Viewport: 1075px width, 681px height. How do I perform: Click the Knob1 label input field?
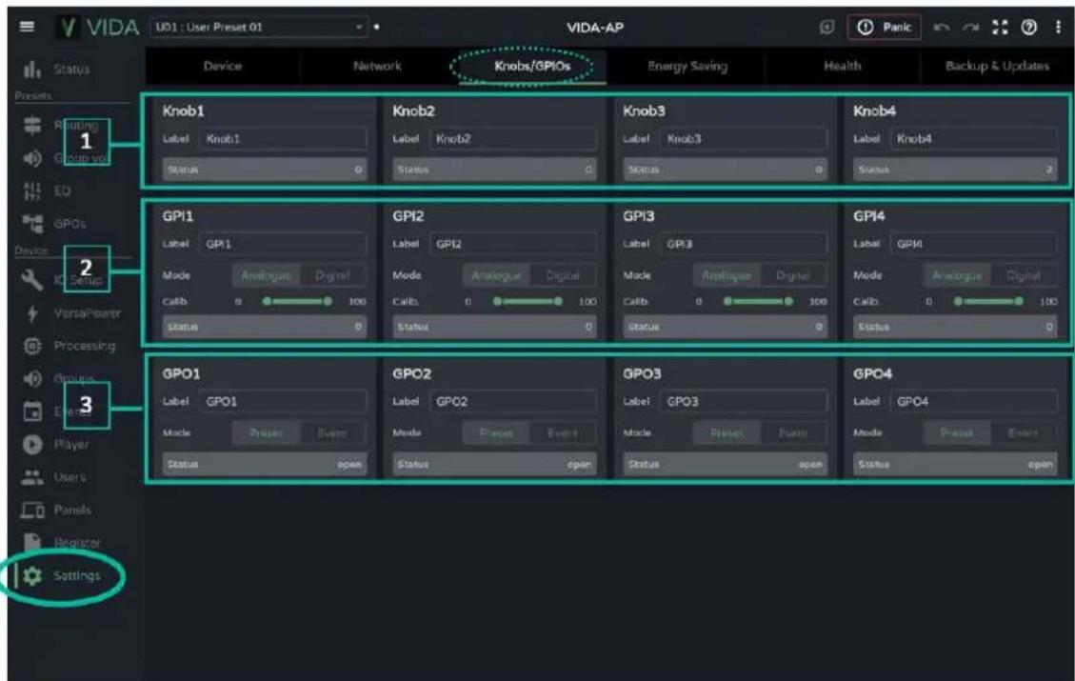coord(283,138)
